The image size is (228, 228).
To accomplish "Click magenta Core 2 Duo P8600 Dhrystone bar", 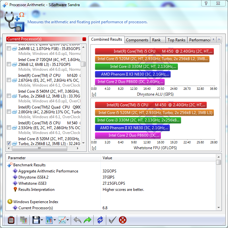I will point(130,82).
